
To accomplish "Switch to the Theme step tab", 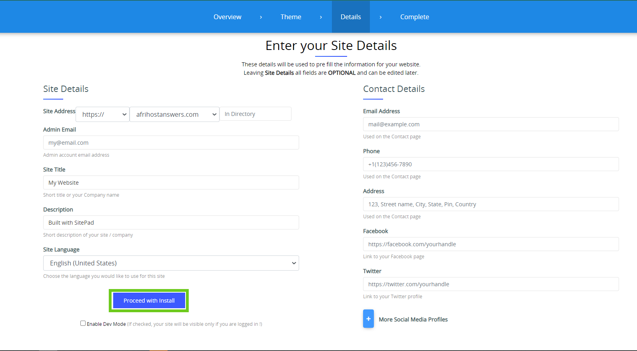I will click(x=291, y=17).
